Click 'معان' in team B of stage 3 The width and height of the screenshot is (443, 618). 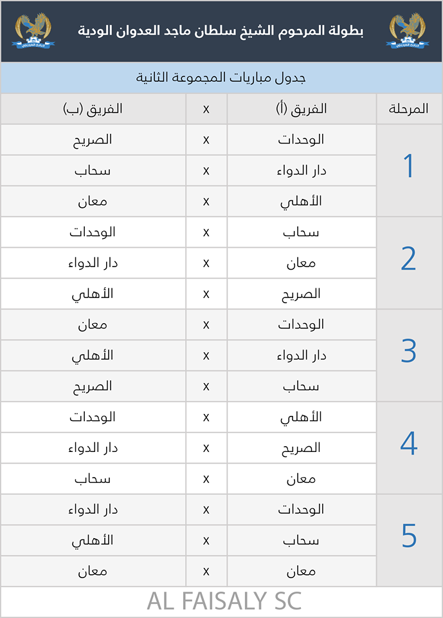93,325
